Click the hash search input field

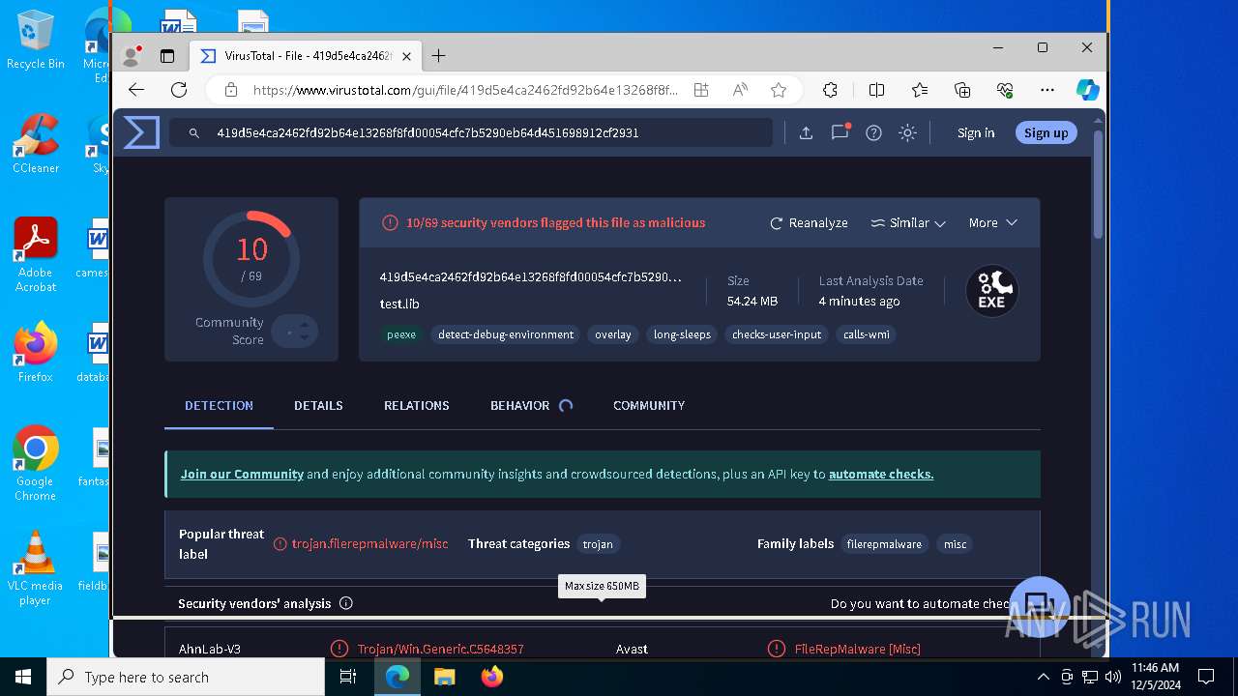[471, 132]
